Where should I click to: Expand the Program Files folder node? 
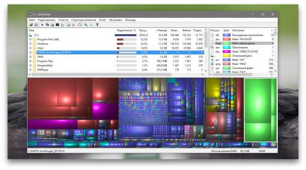pyautogui.click(x=30, y=61)
